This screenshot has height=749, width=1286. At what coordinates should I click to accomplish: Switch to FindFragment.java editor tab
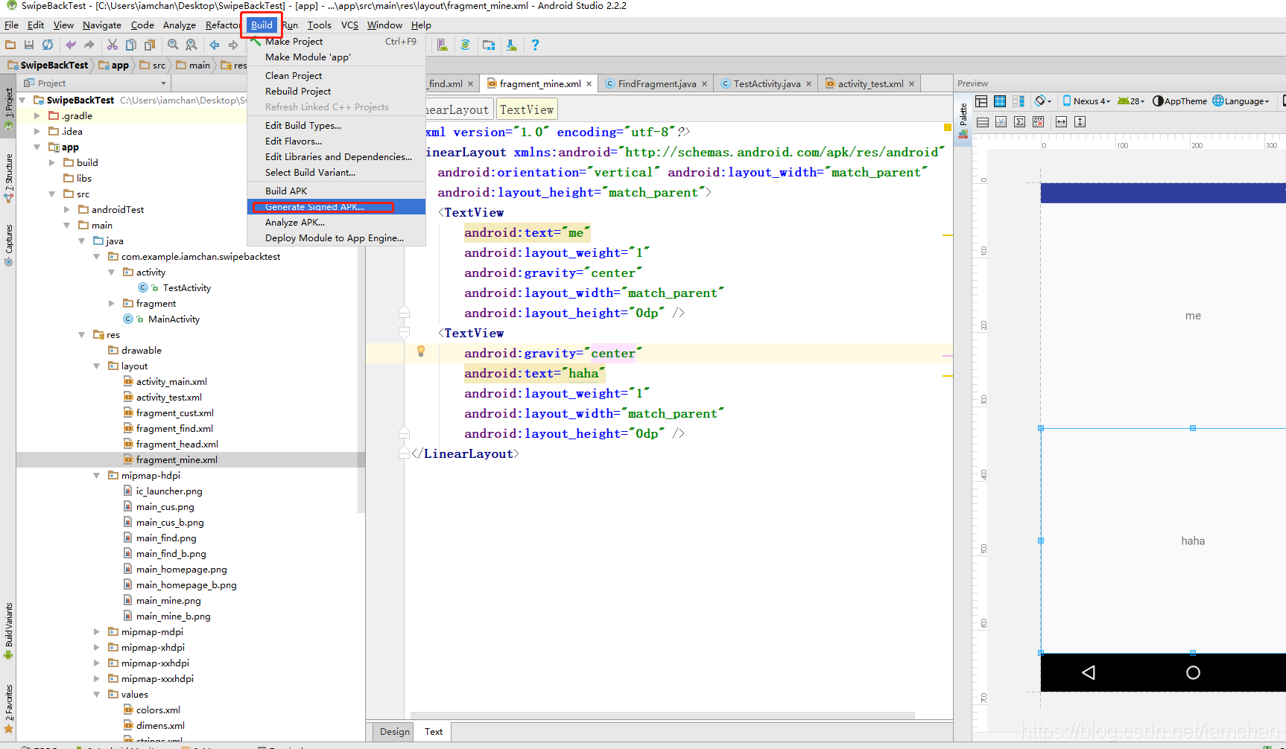coord(656,84)
